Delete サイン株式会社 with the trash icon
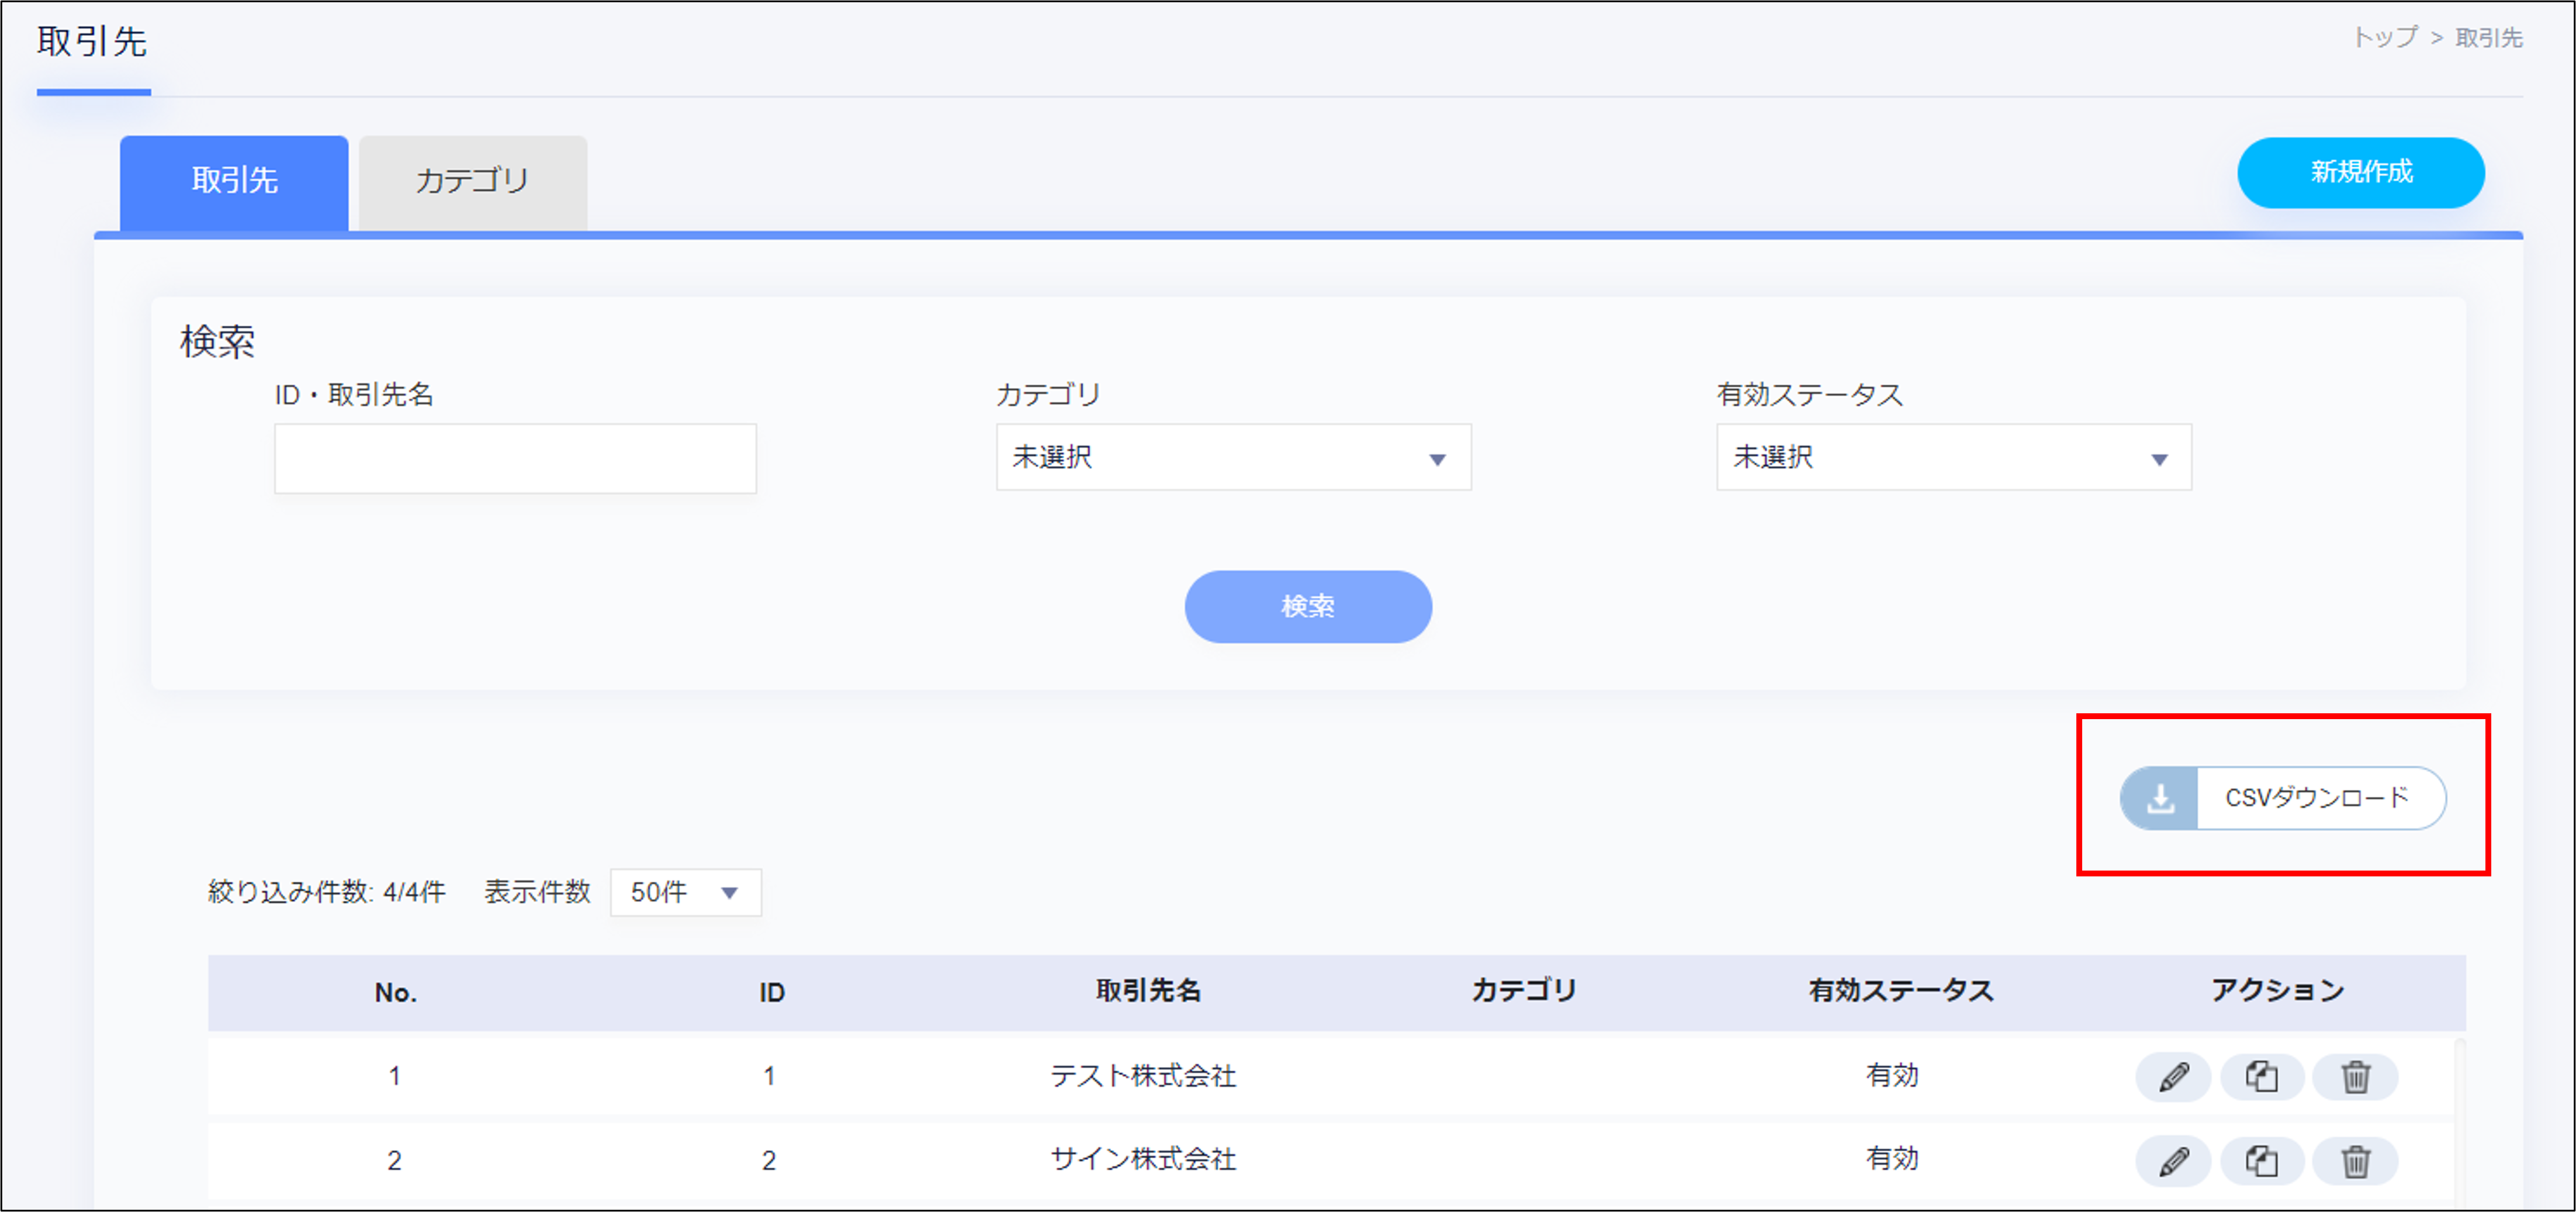The width and height of the screenshot is (2576, 1212). click(2355, 1161)
